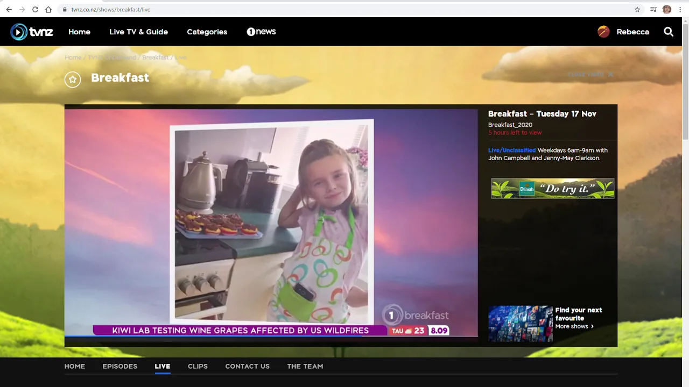Select EPISODES tab
The height and width of the screenshot is (387, 689).
click(120, 366)
